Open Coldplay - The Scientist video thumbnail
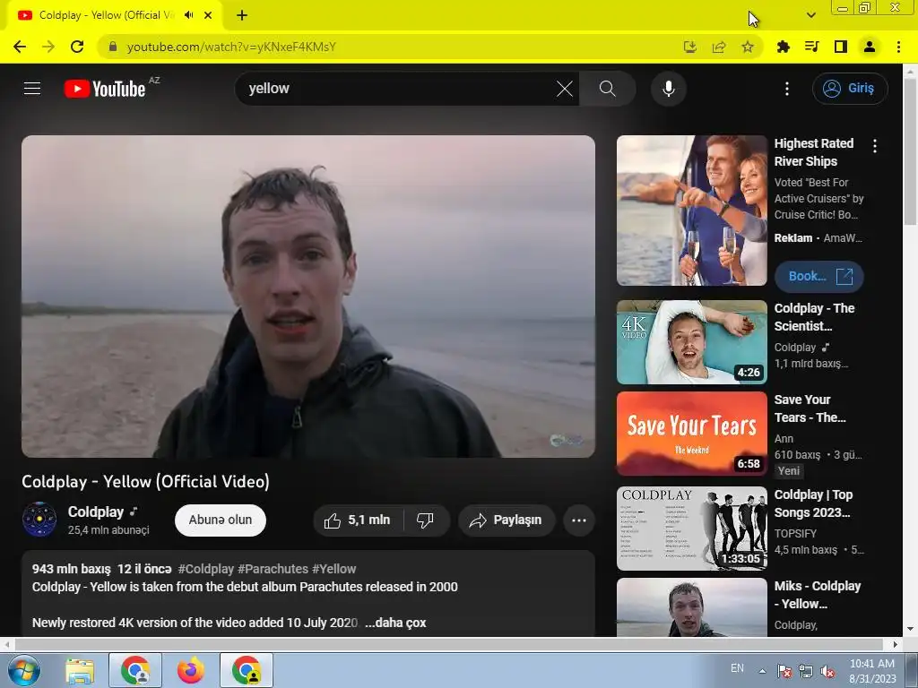This screenshot has width=918, height=688. 692,342
